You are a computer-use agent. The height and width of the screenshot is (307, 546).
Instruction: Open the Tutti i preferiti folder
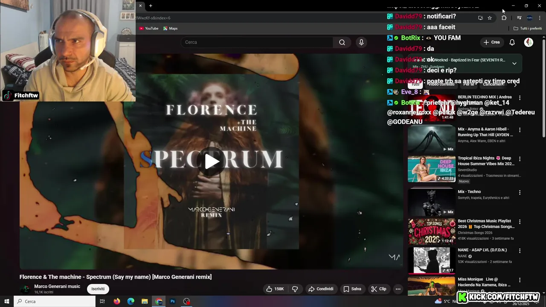click(528, 29)
